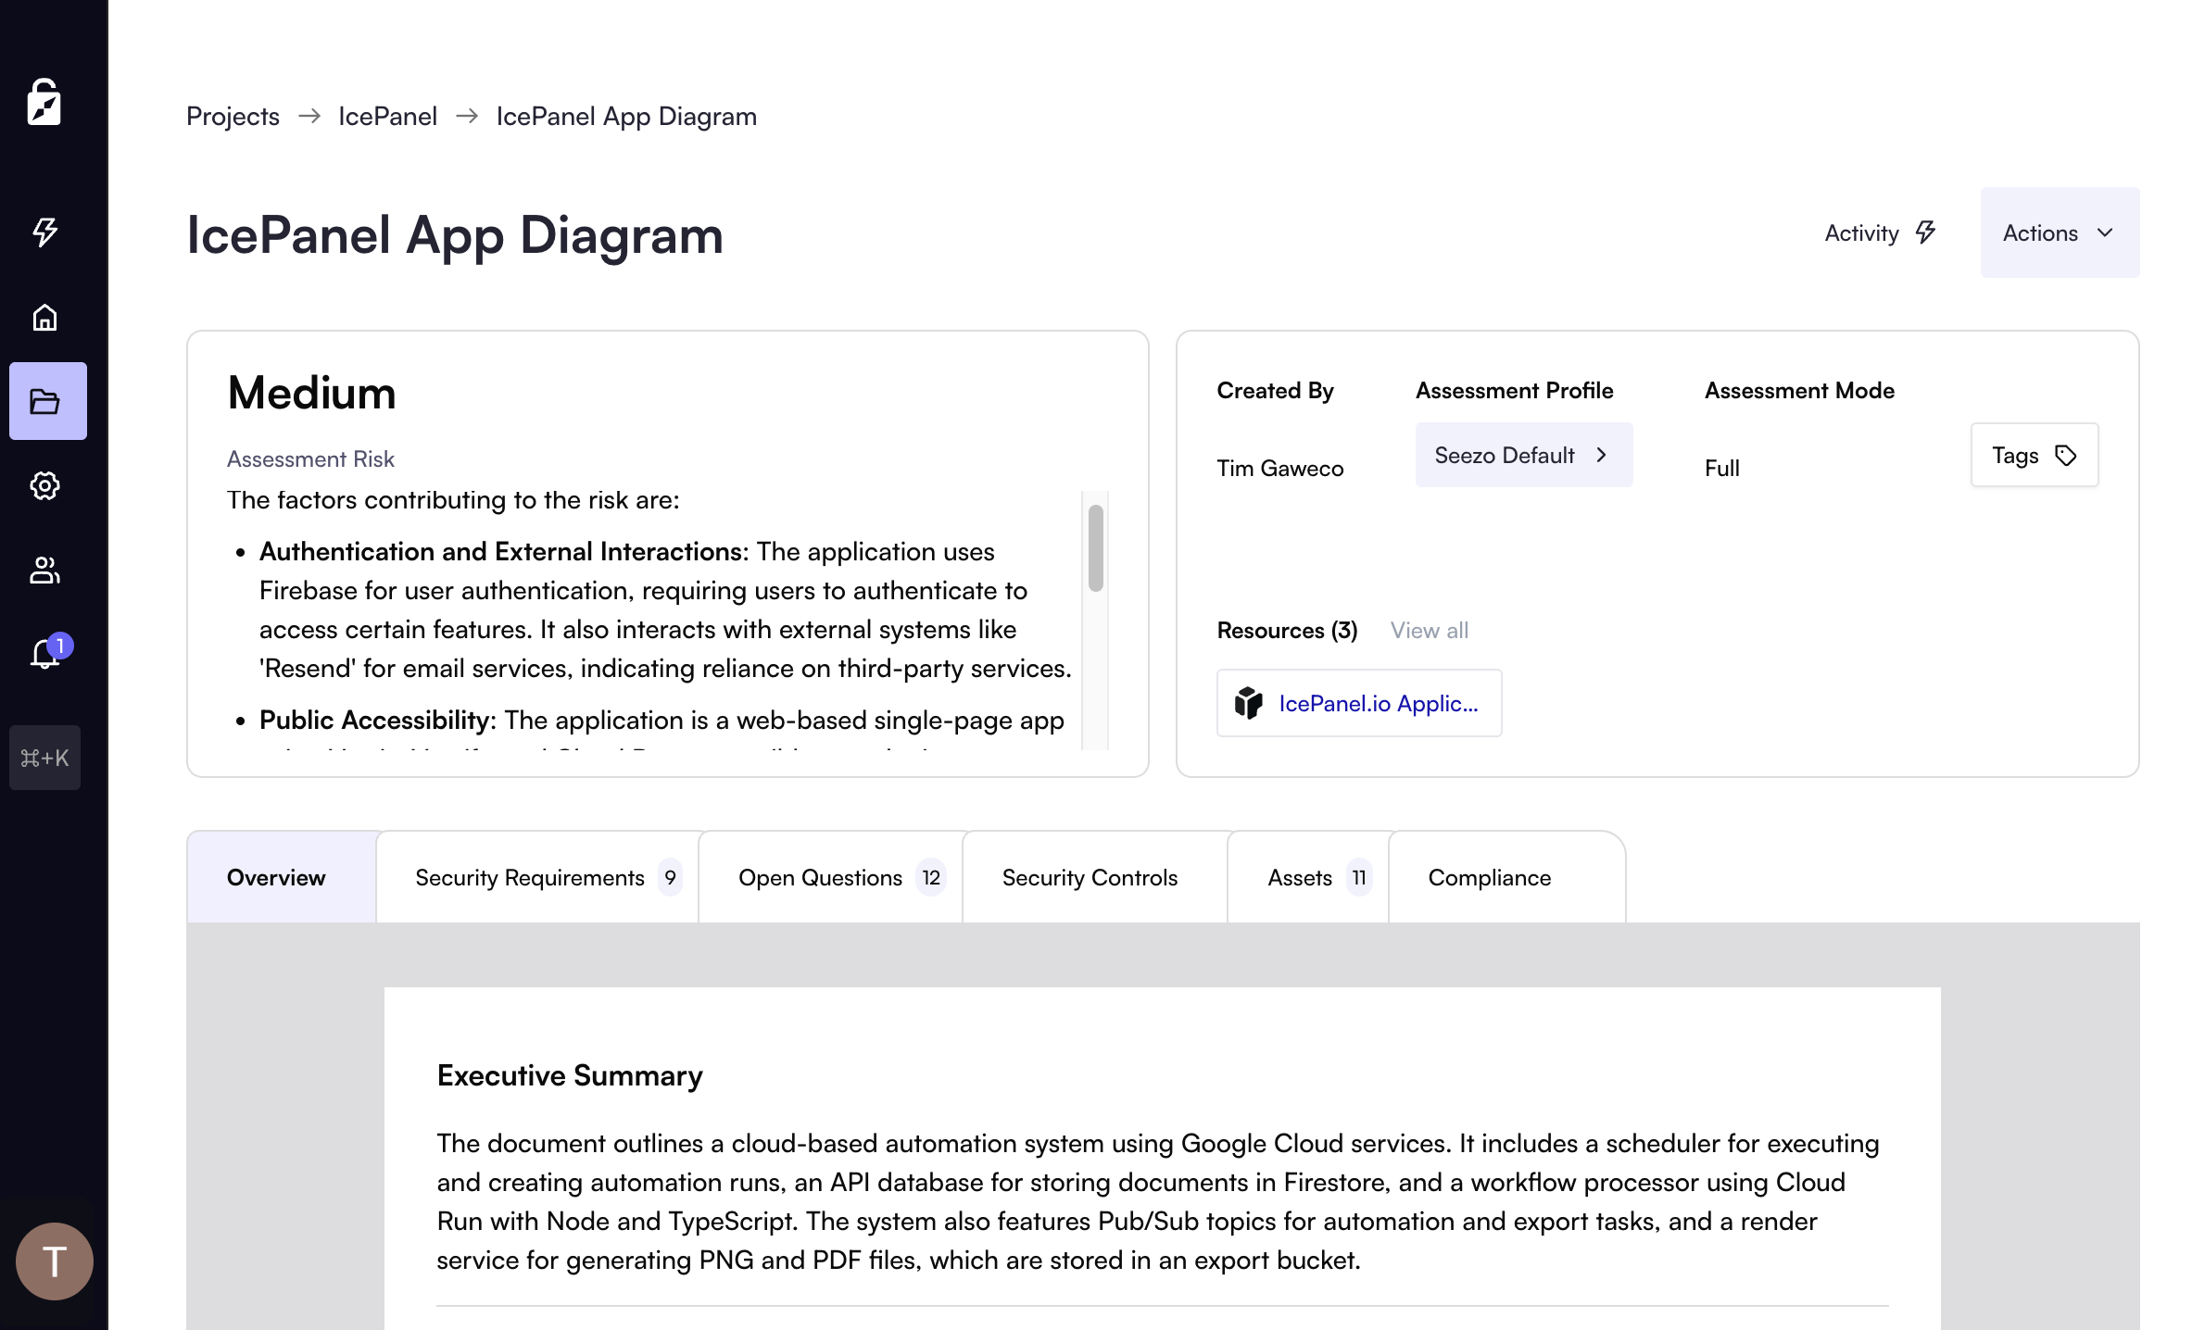Open the Tags button
The height and width of the screenshot is (1330, 2205).
[x=2034, y=455]
